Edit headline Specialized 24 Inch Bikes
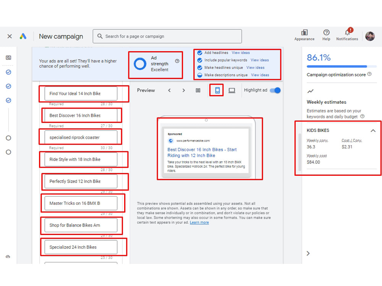This screenshot has width=382, height=286. 81,247
